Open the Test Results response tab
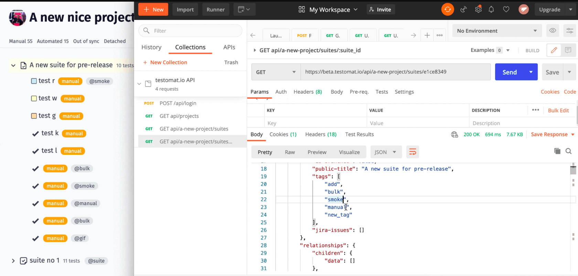578x276 pixels. coord(360,134)
